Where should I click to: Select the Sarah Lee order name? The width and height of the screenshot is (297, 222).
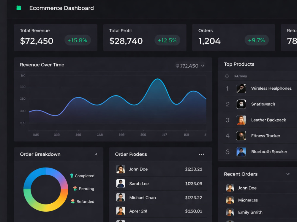click(x=139, y=184)
